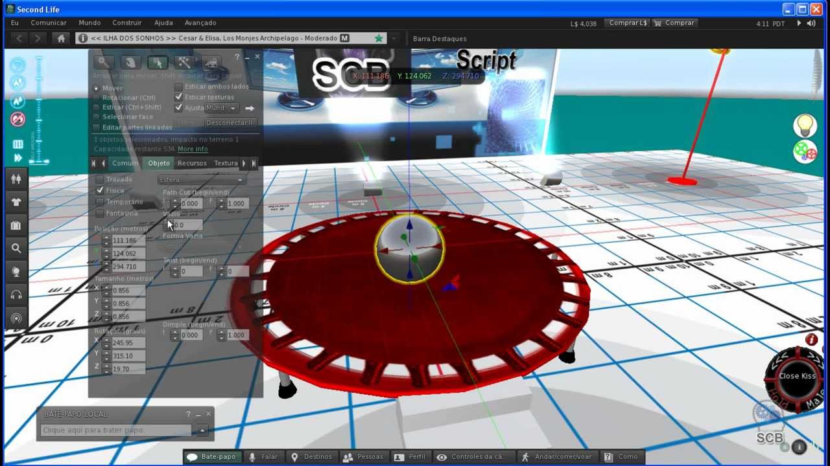Uncheck Esticar texturas checkbox

pyautogui.click(x=178, y=97)
